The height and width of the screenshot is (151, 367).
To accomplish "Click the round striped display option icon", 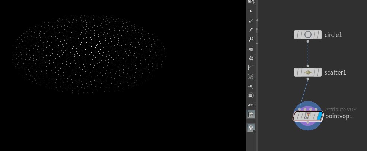I will [250, 95].
